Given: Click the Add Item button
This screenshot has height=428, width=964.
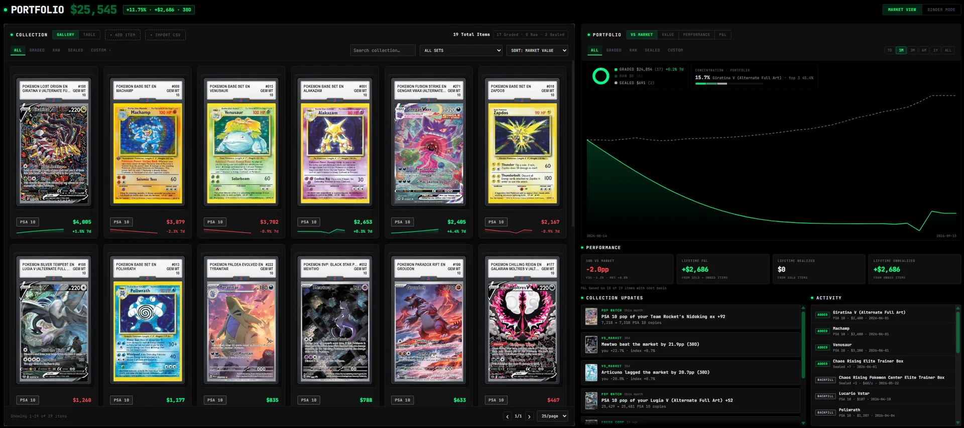Looking at the screenshot, I should 123,35.
